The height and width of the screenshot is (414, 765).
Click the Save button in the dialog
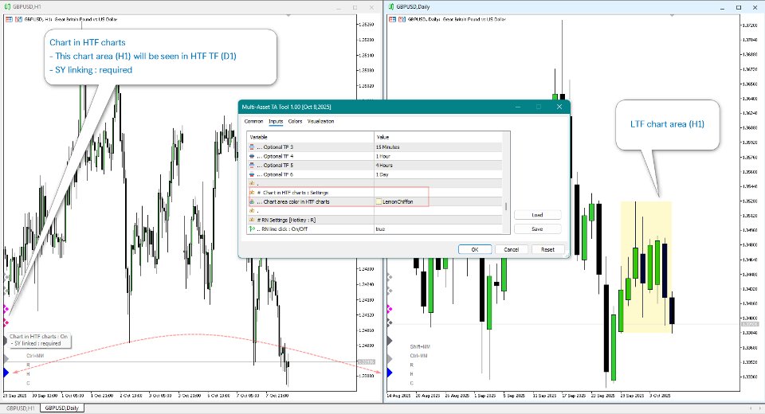537,228
